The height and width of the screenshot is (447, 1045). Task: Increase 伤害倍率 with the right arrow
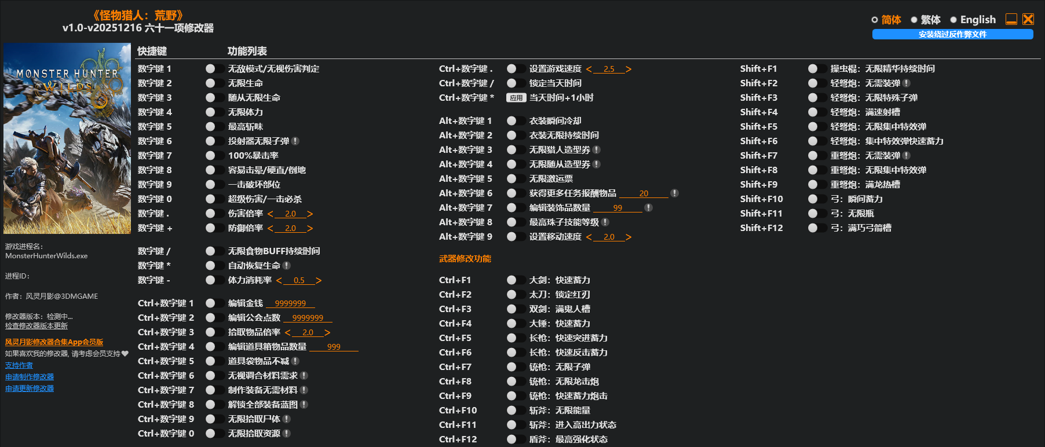[310, 214]
